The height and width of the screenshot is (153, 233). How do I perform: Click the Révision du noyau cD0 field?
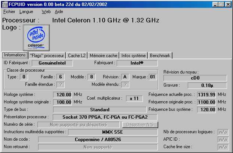tap(195, 78)
